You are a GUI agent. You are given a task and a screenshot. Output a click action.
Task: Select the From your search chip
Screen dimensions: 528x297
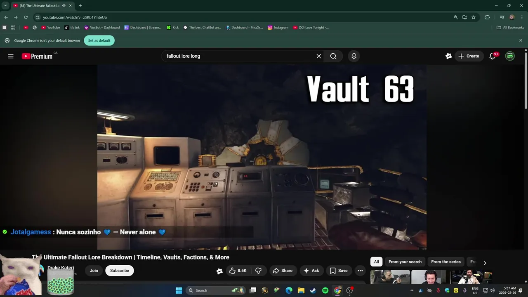tap(405, 262)
